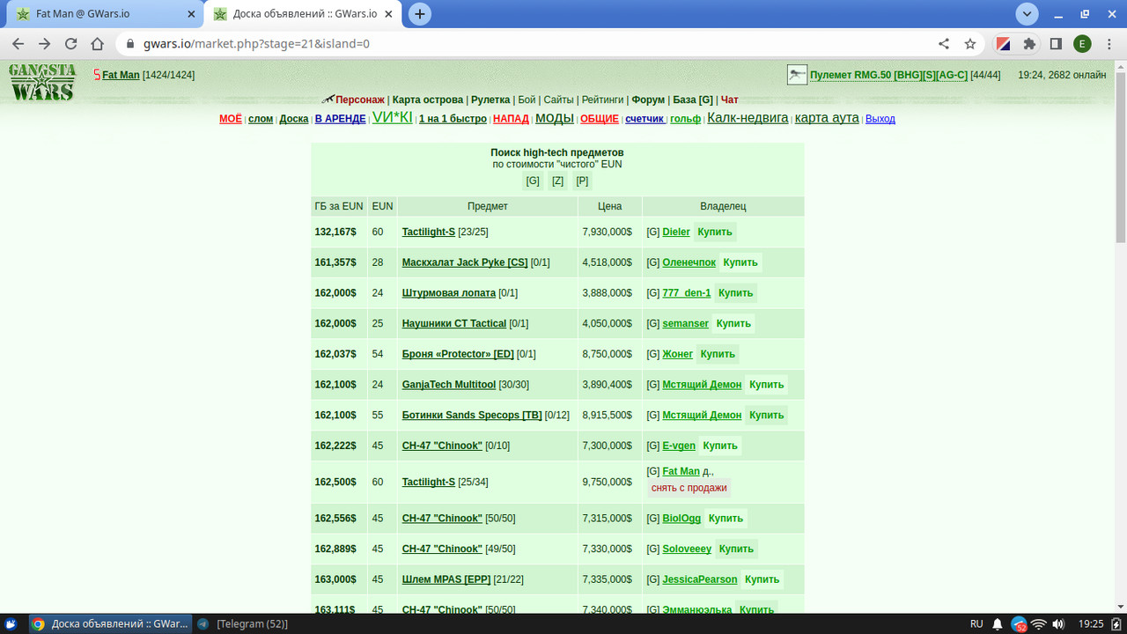Open the tab search dropdown
The image size is (1127, 634).
point(1027,14)
